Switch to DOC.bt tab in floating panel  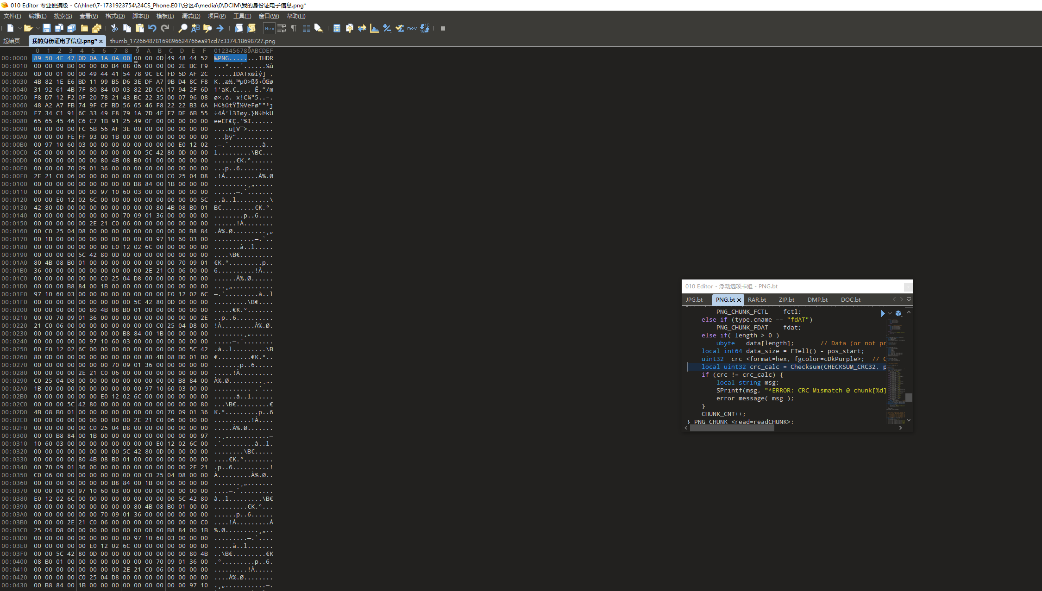click(x=851, y=300)
